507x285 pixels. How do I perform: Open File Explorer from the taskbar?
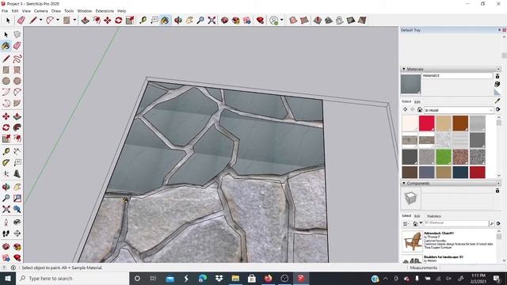(x=235, y=278)
